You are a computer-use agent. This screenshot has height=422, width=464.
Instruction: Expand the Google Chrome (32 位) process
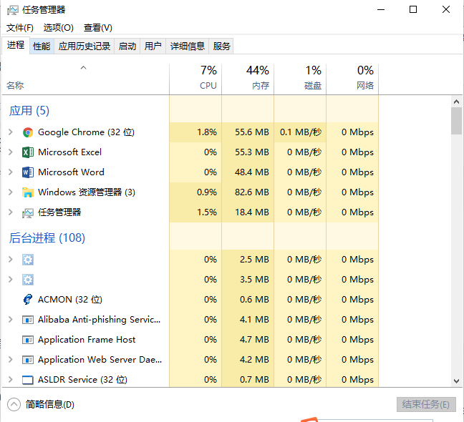(11, 132)
